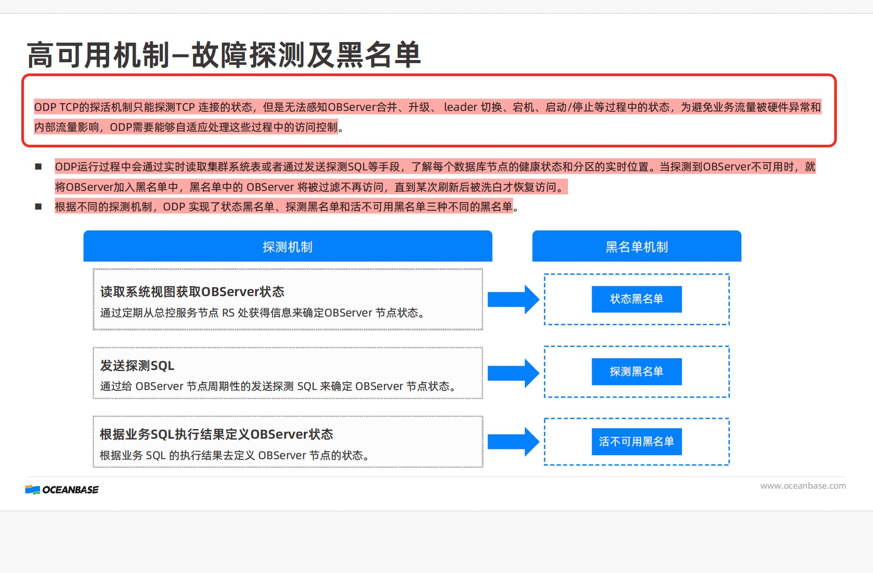Click the 发送探测SQL heading
Image resolution: width=873 pixels, height=573 pixels.
[x=137, y=365]
